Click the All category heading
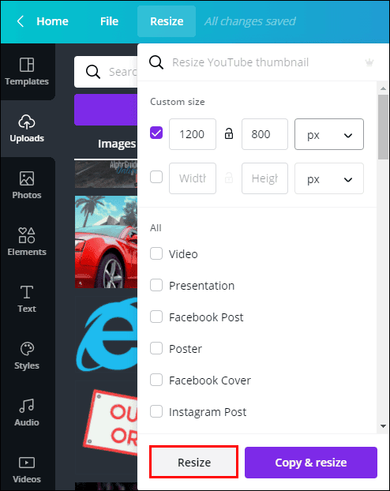Image resolution: width=390 pixels, height=491 pixels. point(156,227)
